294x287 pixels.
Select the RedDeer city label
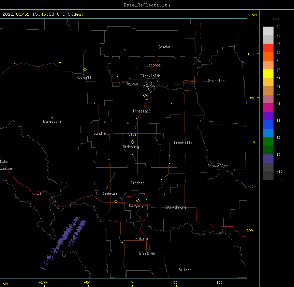pos(150,87)
